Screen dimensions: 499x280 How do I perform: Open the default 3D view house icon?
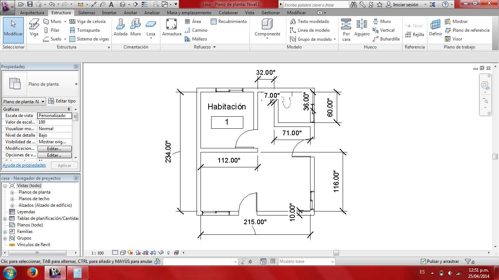point(122,4)
